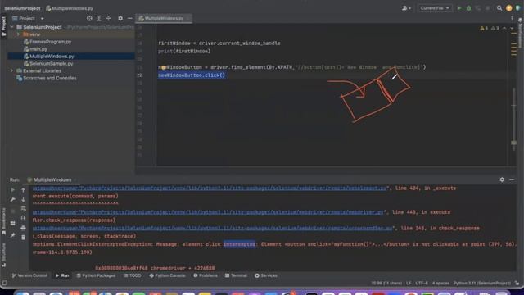Open webdriver.py traceback link at line 440
Image resolution: width=524 pixels, height=295 pixels.
209,212
